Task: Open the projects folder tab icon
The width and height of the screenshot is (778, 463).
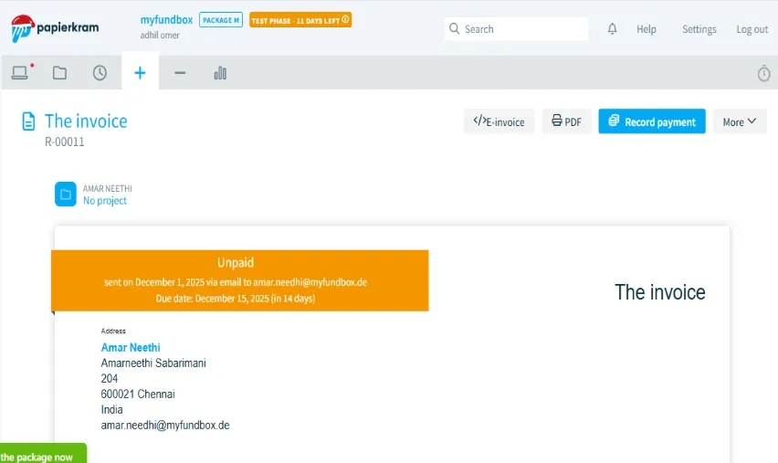Action: [x=59, y=73]
